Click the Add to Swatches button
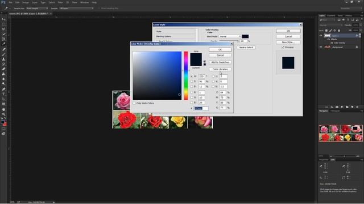The image size is (364, 204). point(220,62)
